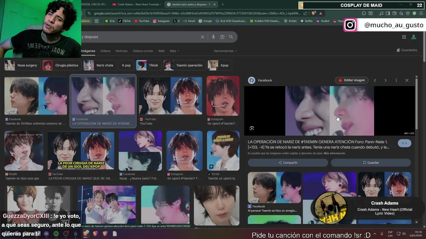Switch to the Imágenes tab
Image resolution: width=426 pixels, height=239 pixels.
pos(88,51)
